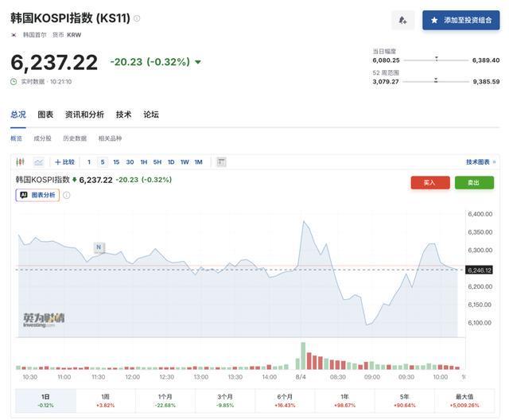Click 图表分析 AI button
Image resolution: width=509 pixels, height=420 pixels.
pos(37,195)
